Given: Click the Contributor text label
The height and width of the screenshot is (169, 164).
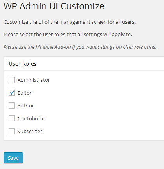Looking at the screenshot, I should [x=31, y=118].
